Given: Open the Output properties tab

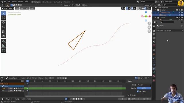Looking at the screenshot, I should pos(154,34).
